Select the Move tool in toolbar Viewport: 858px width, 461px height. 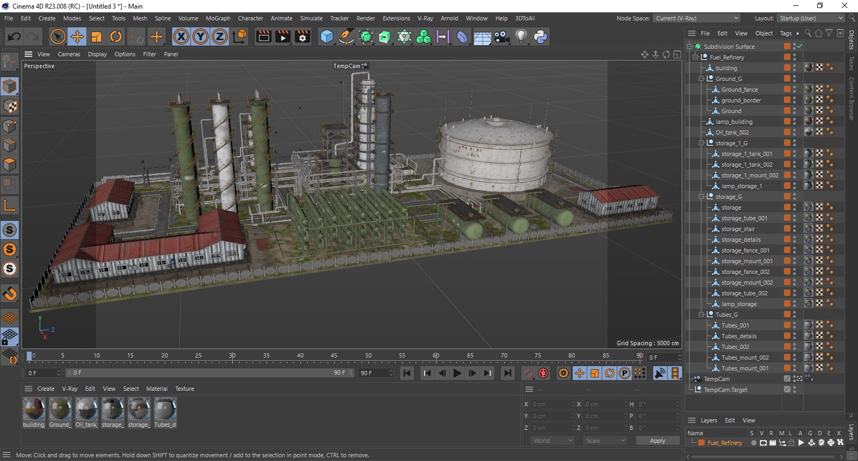tap(77, 36)
